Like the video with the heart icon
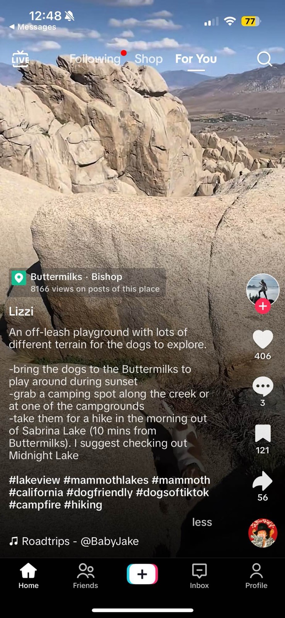Screen dimensions: 285x618 pos(263,340)
